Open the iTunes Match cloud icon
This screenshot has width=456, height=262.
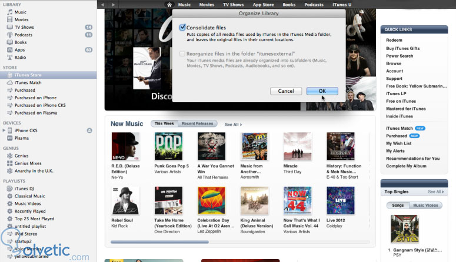click(x=10, y=82)
